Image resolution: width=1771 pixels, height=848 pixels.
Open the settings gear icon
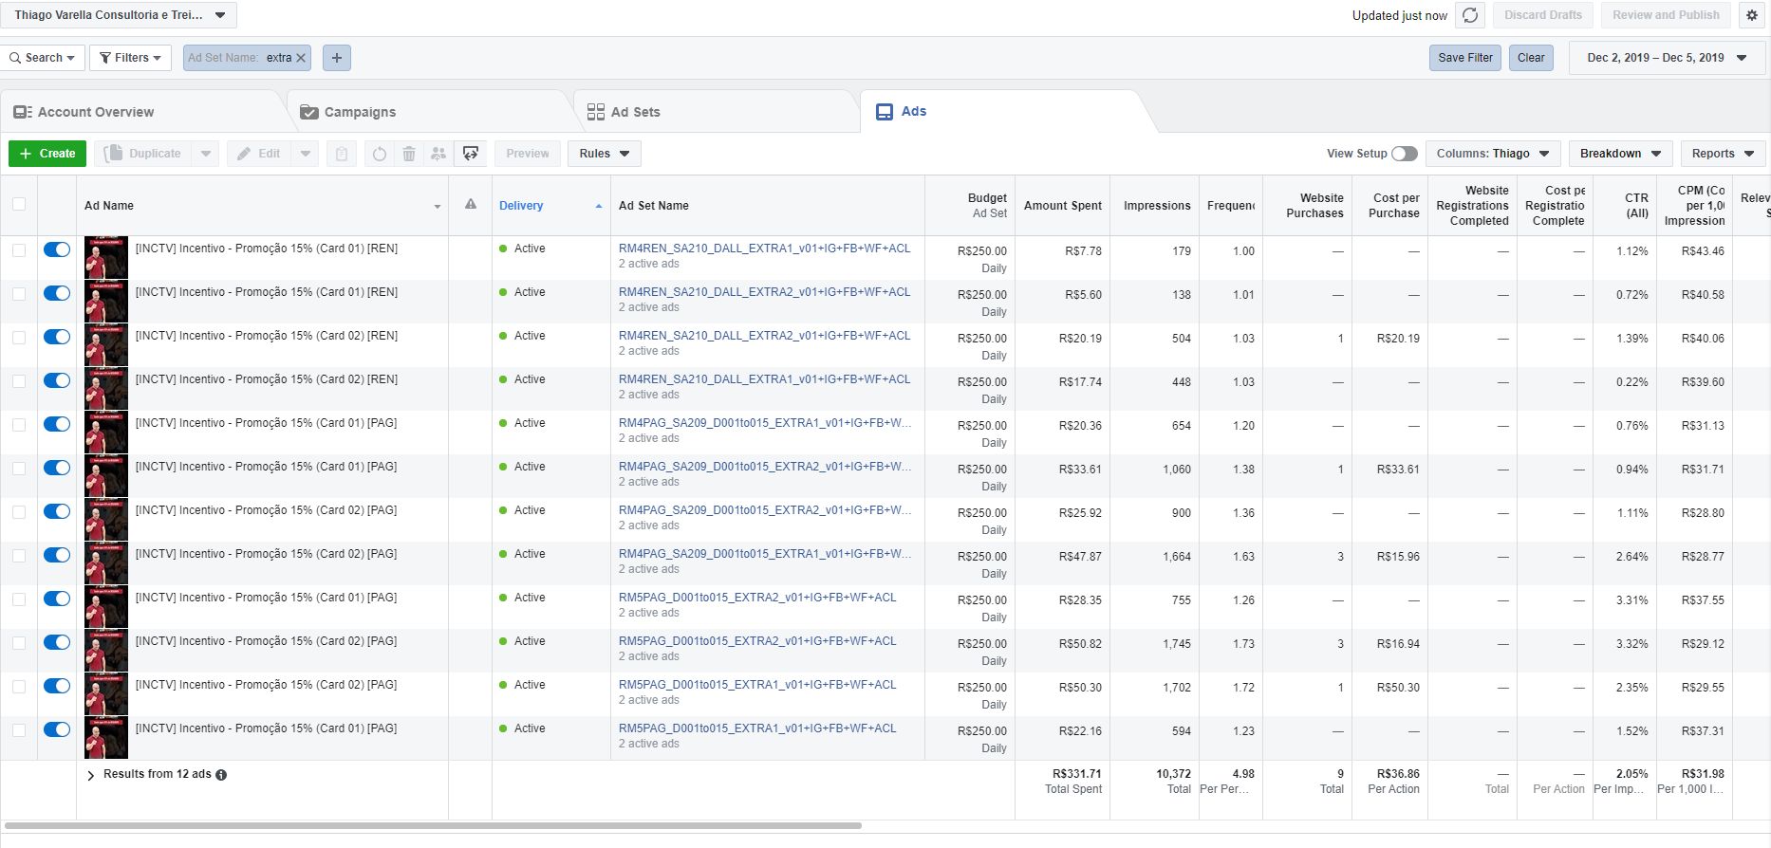point(1752,15)
